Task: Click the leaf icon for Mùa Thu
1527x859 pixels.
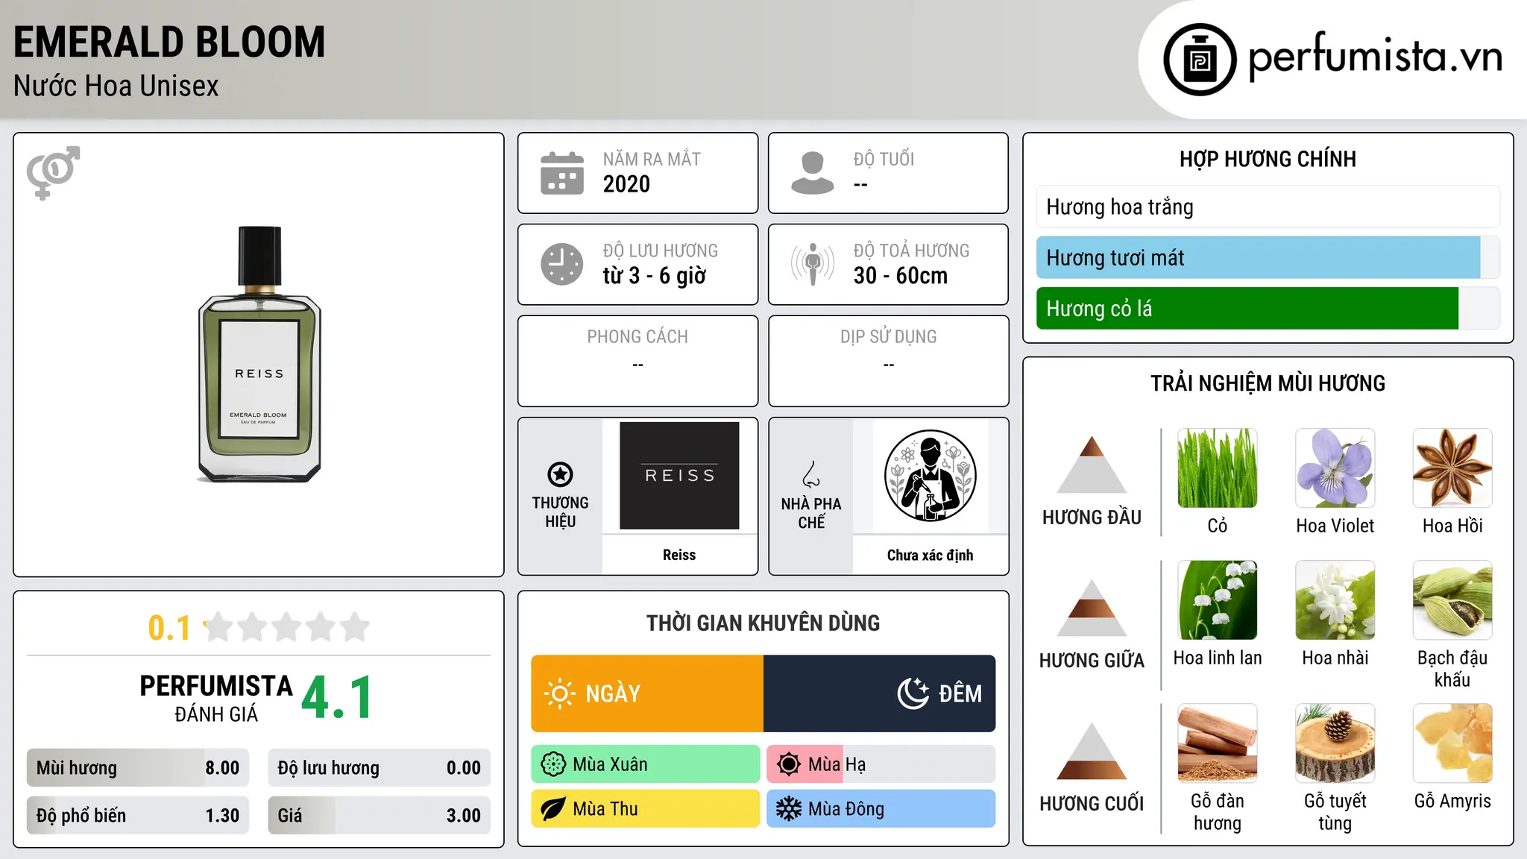Action: 553,809
